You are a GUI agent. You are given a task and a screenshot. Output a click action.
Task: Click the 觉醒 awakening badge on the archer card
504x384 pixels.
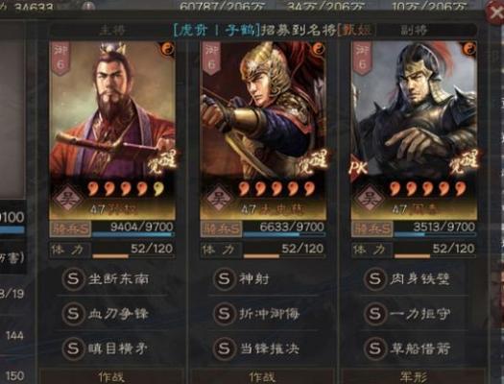tap(310, 162)
